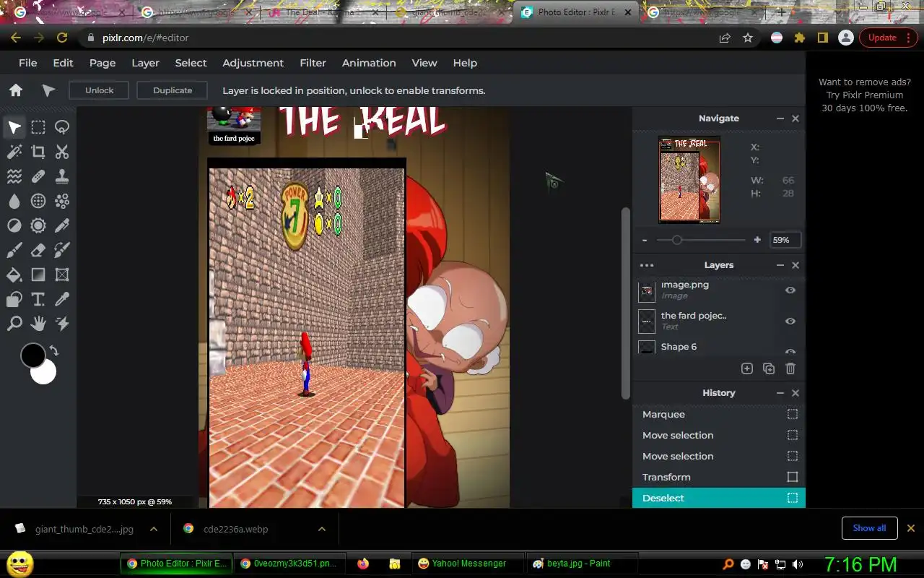Select the Shape tool

tap(14, 299)
